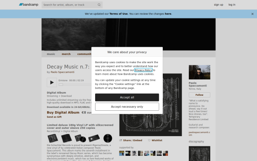Click Buy Digital Album

point(63,112)
